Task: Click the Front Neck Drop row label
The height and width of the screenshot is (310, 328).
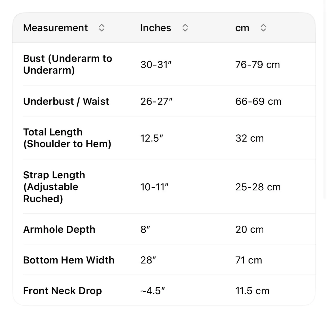Action: coord(63,291)
